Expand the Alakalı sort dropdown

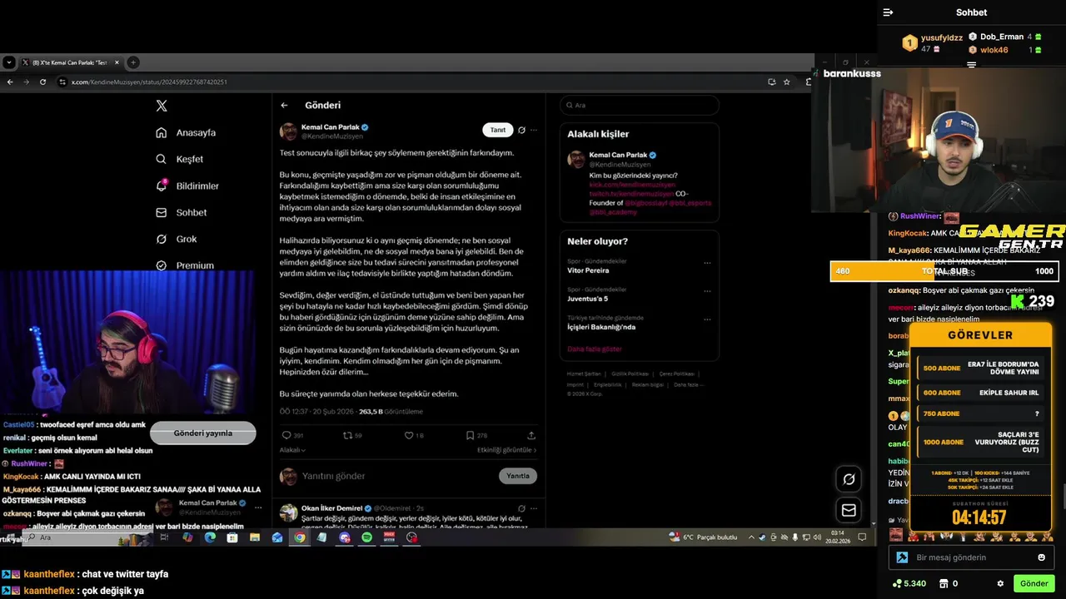pyautogui.click(x=292, y=450)
